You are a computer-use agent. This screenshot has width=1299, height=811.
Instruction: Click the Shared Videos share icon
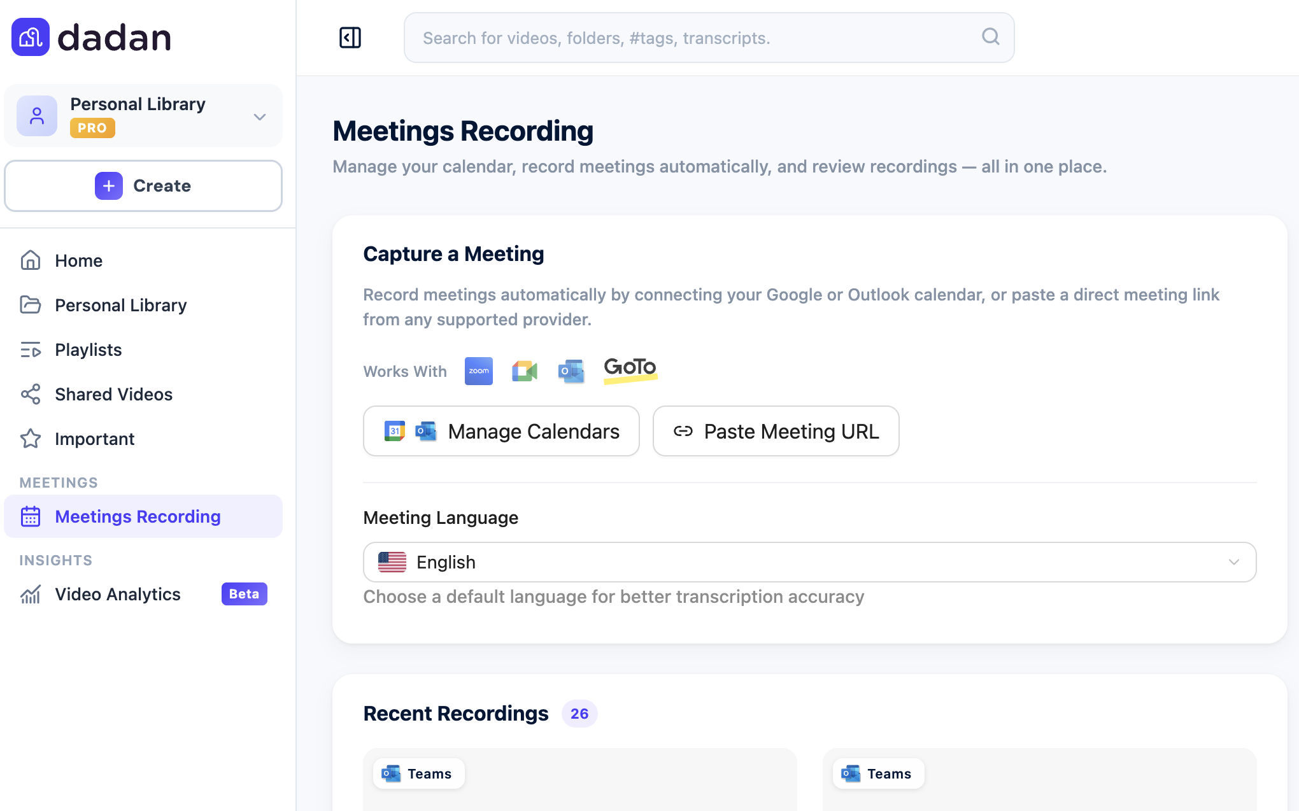[31, 394]
